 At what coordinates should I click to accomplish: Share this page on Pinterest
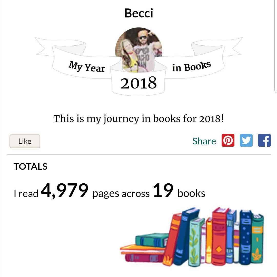point(228,141)
